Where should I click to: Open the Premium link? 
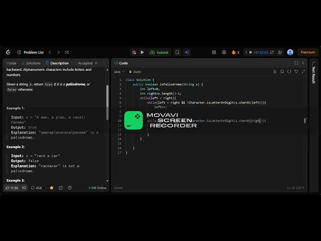pyautogui.click(x=307, y=52)
